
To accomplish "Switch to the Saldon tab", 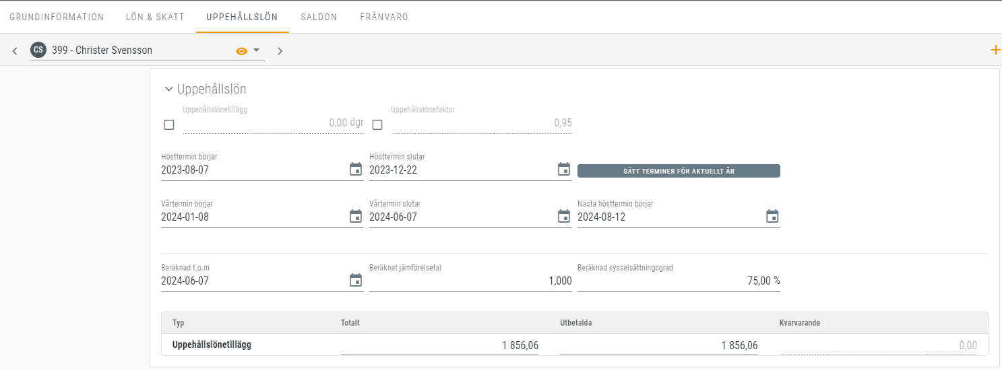I will point(319,17).
